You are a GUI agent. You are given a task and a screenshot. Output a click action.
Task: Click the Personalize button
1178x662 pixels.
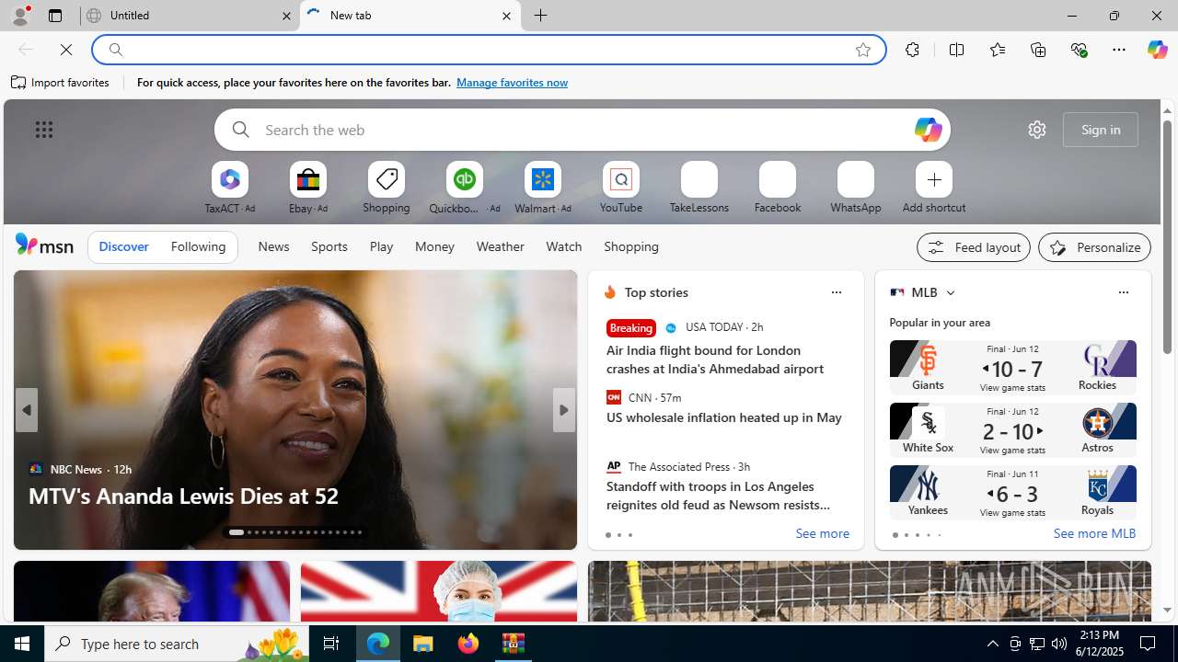pyautogui.click(x=1094, y=247)
